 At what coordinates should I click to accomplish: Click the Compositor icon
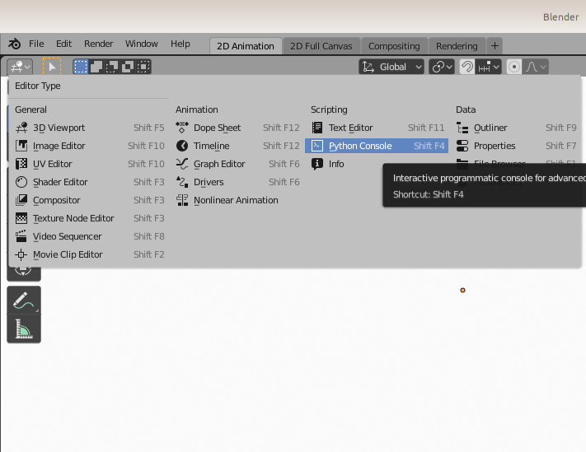point(21,200)
